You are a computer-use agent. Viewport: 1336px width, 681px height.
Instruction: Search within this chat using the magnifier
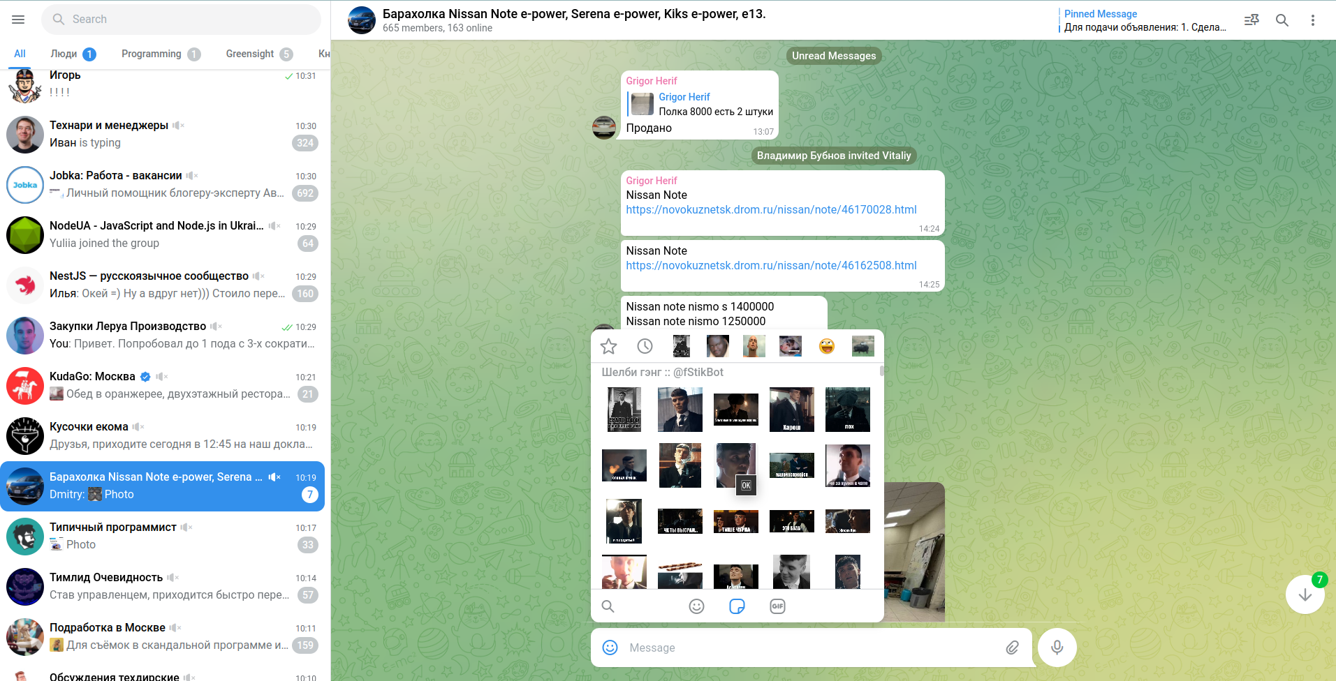pyautogui.click(x=1282, y=20)
